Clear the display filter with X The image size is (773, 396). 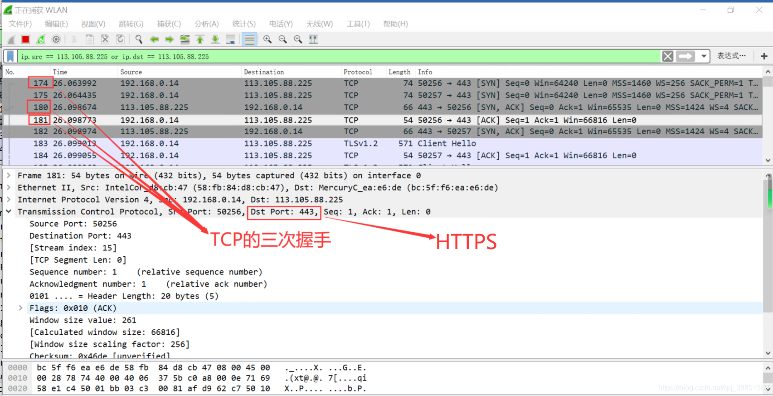pos(667,56)
